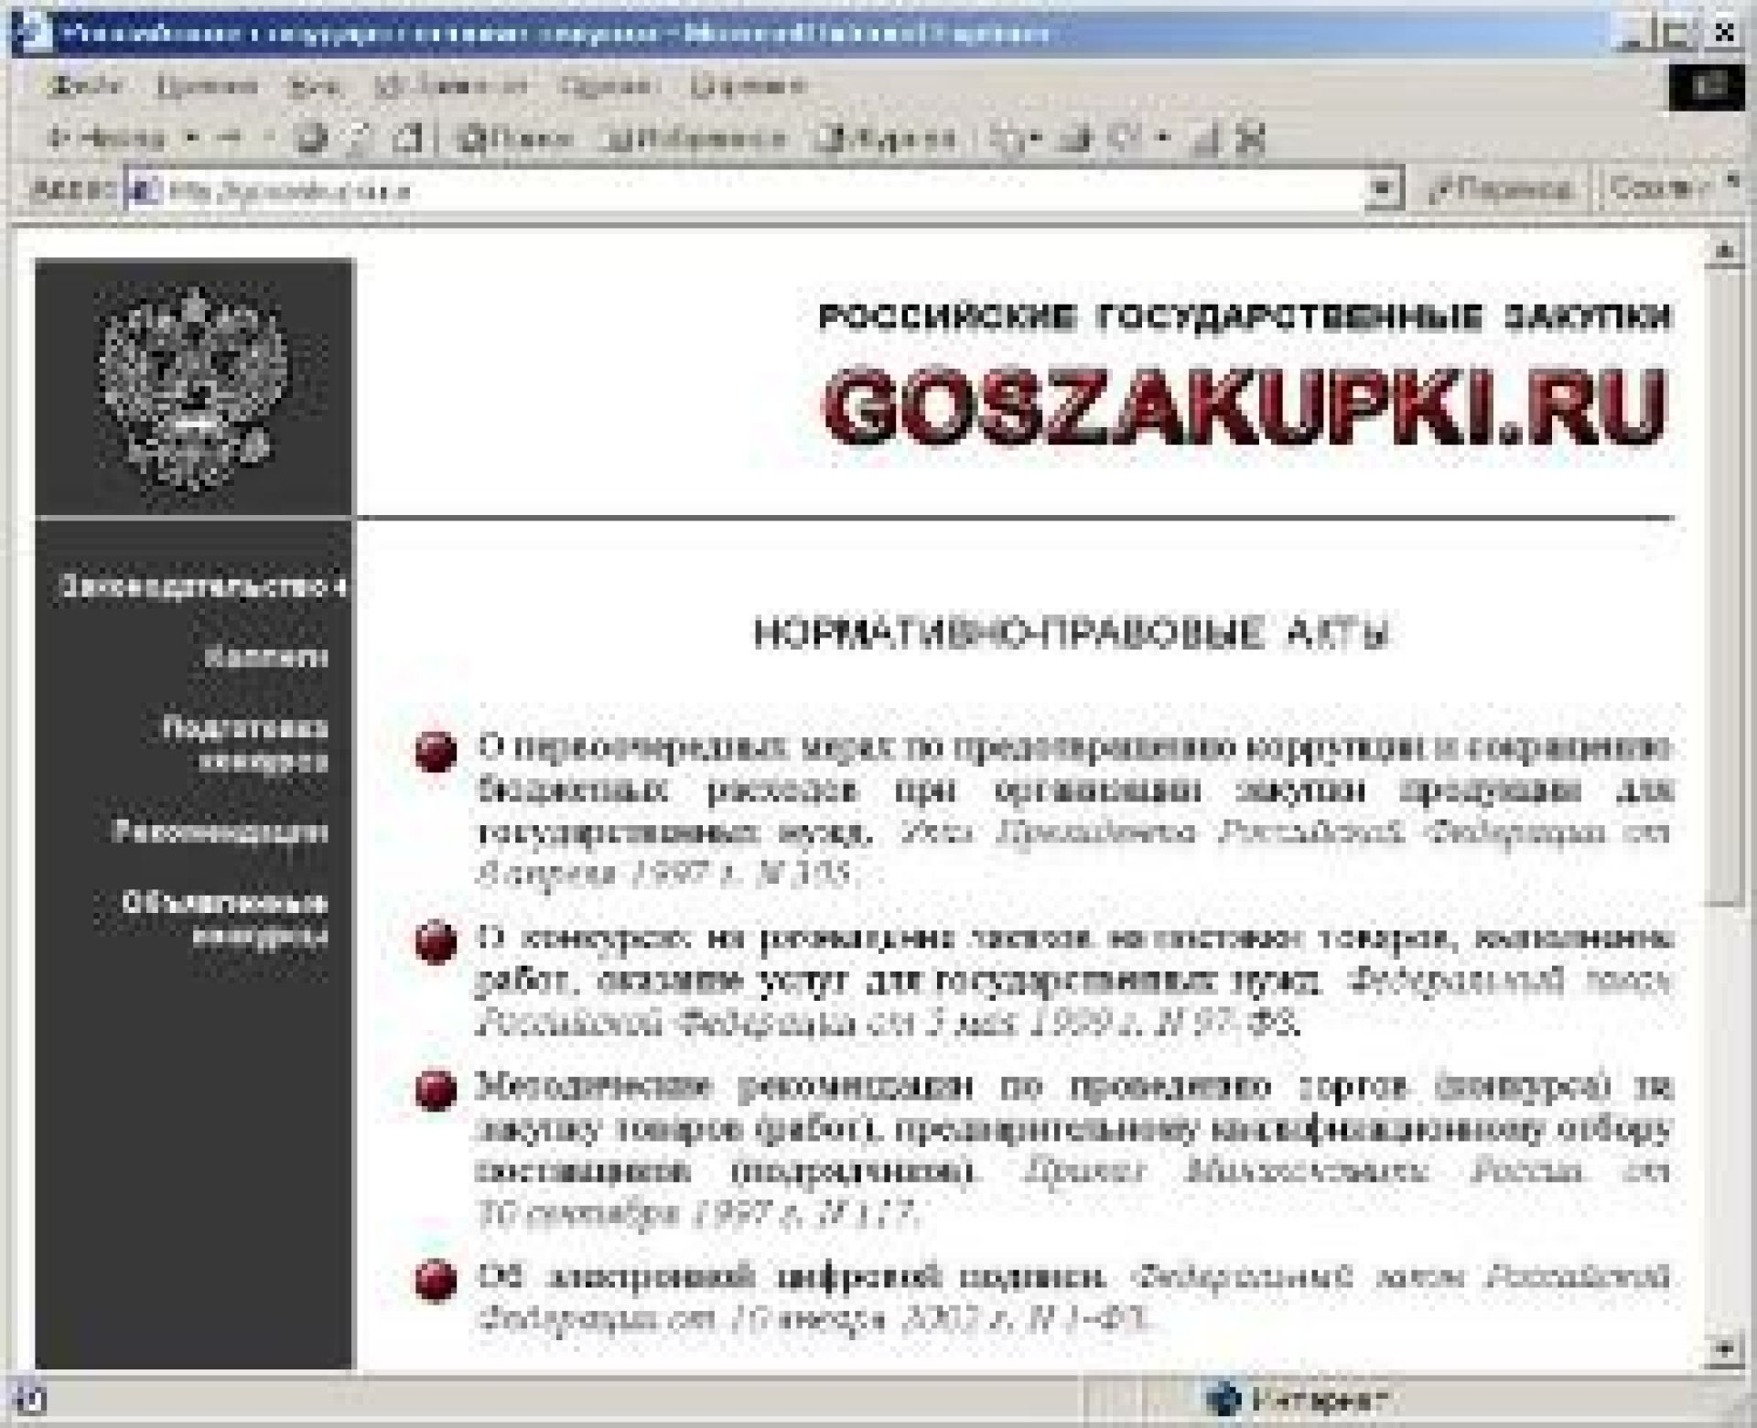Viewport: 1757px width, 1428px height.
Task: Open the Файл menu
Action: pos(84,86)
